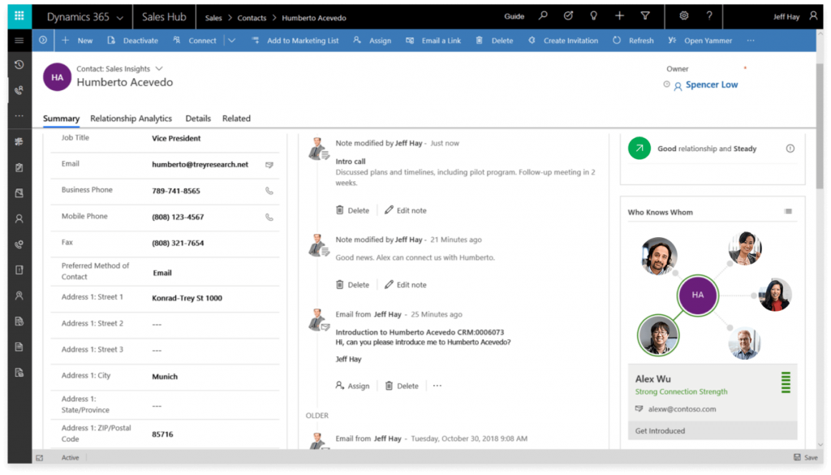Switch to the Relationship Analytics tab
The width and height of the screenshot is (831, 475).
[x=131, y=119]
